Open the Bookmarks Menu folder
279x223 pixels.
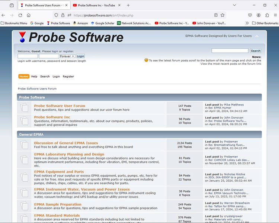(x=14, y=23)
